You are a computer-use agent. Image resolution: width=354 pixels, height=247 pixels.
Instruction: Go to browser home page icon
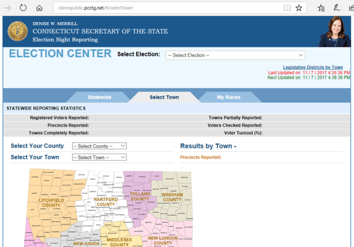pos(39,8)
